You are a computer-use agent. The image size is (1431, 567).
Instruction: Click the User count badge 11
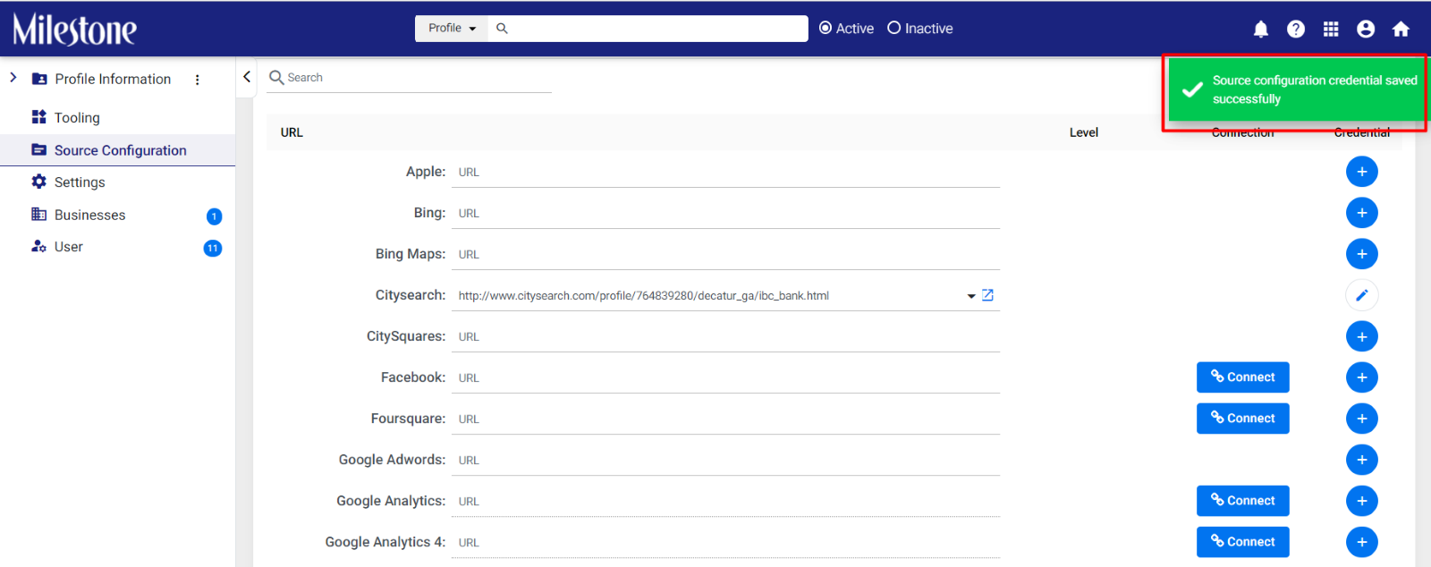(213, 249)
